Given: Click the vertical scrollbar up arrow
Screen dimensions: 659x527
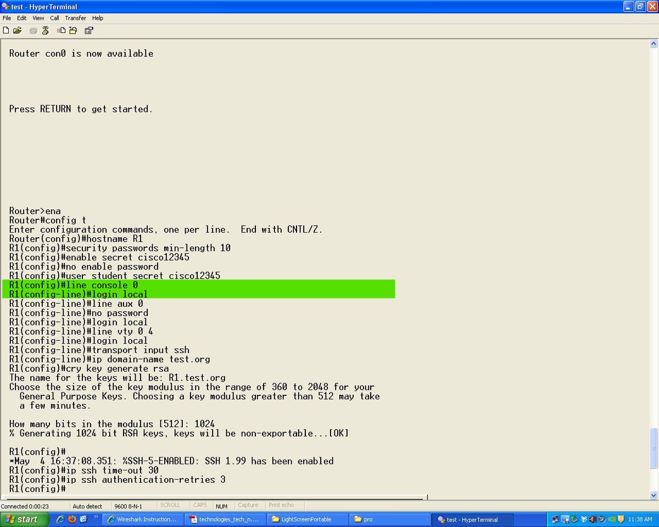Looking at the screenshot, I should (x=654, y=43).
